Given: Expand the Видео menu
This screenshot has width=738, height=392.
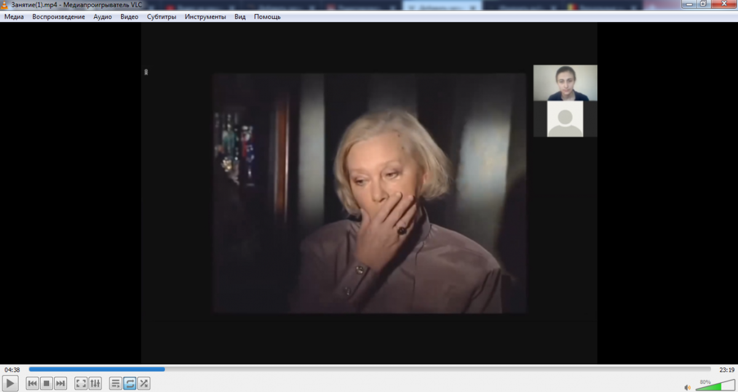Looking at the screenshot, I should (129, 17).
